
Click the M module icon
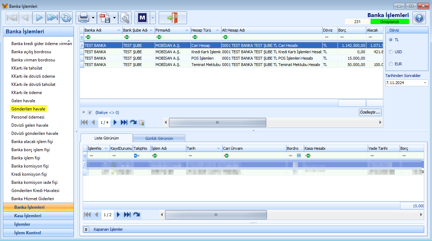click(142, 17)
